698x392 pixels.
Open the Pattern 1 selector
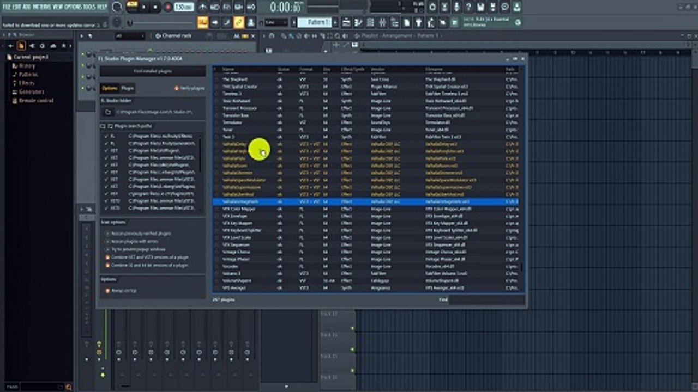[x=314, y=22]
